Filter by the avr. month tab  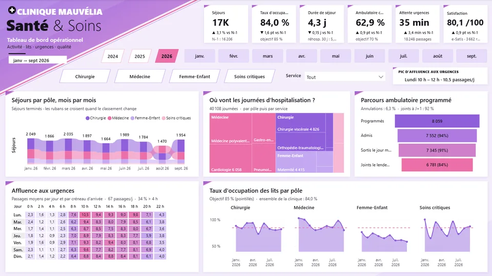[301, 56]
